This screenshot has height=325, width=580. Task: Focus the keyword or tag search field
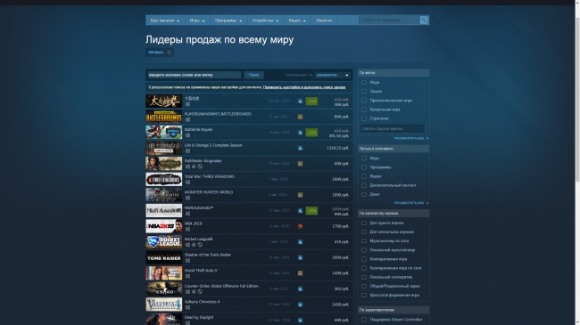195,75
